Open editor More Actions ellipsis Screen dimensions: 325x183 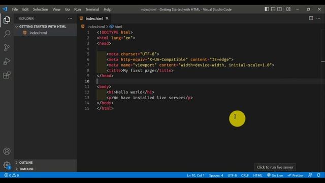click(318, 18)
